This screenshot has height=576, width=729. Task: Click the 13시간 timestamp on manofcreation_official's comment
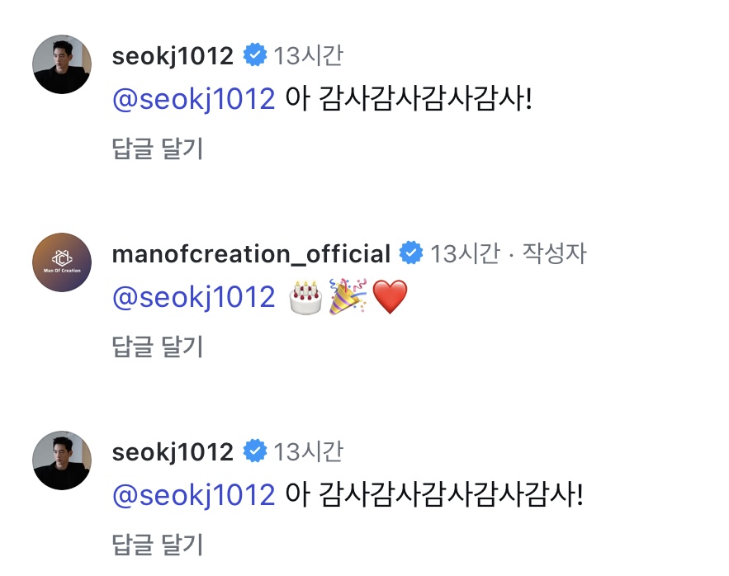pos(464,253)
